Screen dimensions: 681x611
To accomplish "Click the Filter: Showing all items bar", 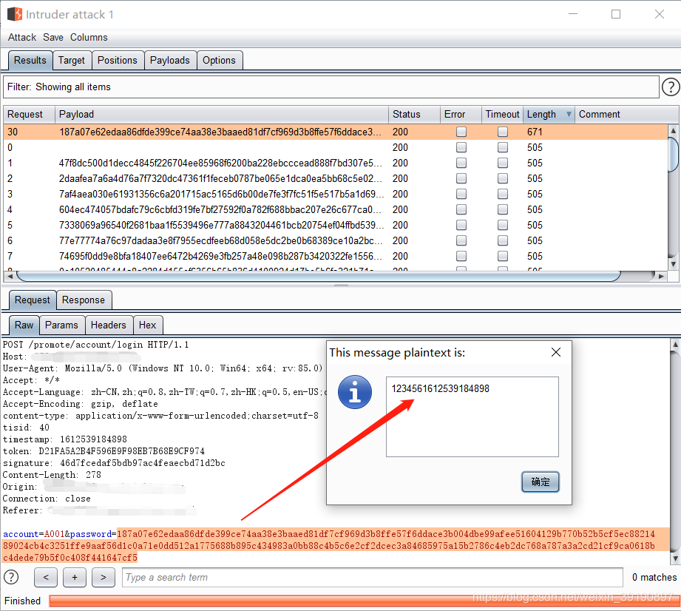I will 331,87.
